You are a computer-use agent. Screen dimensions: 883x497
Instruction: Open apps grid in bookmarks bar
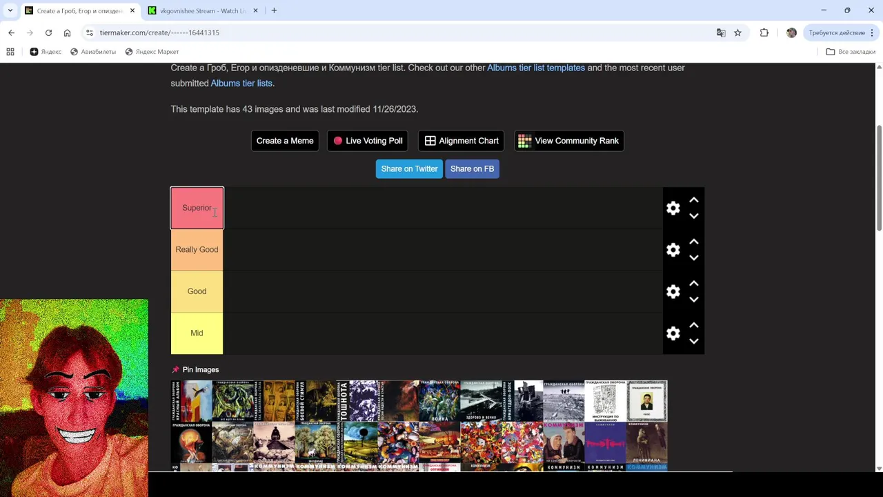tap(10, 52)
